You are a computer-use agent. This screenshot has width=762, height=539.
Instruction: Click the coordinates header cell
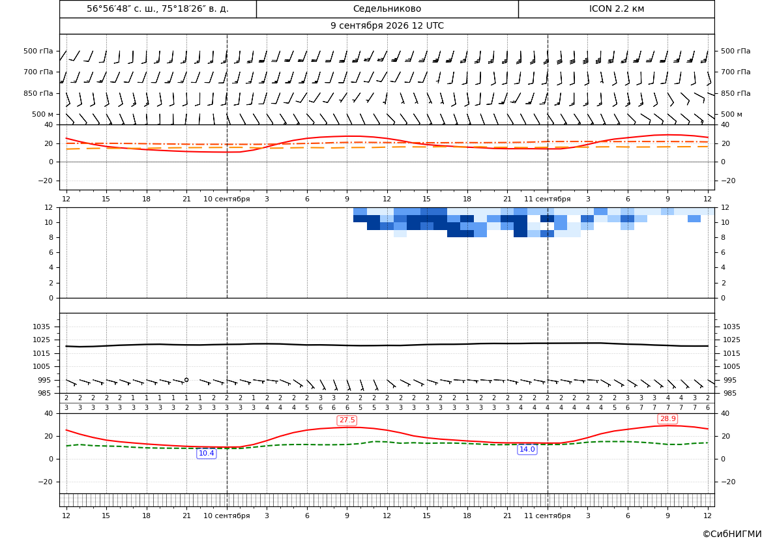(158, 8)
